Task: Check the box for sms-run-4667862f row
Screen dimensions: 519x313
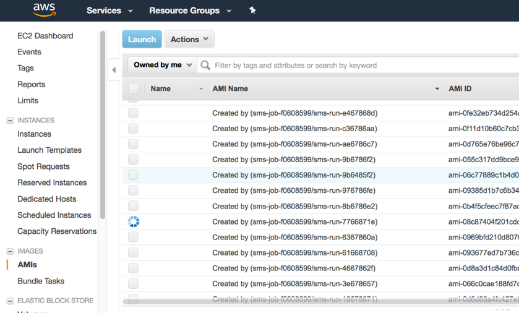Action: coord(133,268)
